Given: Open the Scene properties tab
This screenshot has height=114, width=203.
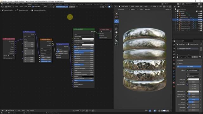Looking at the screenshot, I should coord(174,57).
